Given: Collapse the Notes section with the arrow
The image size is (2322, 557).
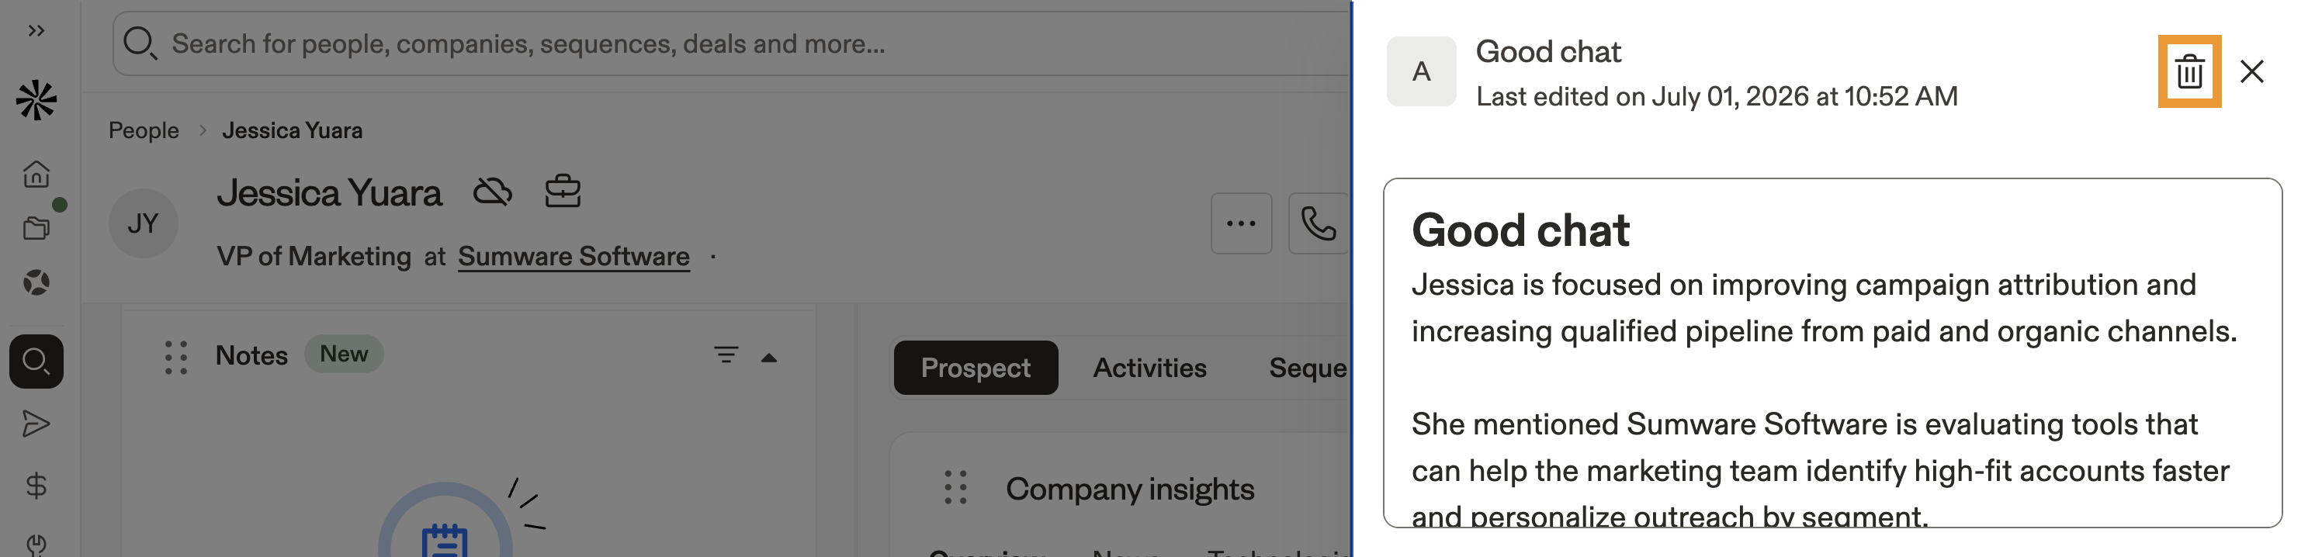Looking at the screenshot, I should (768, 357).
